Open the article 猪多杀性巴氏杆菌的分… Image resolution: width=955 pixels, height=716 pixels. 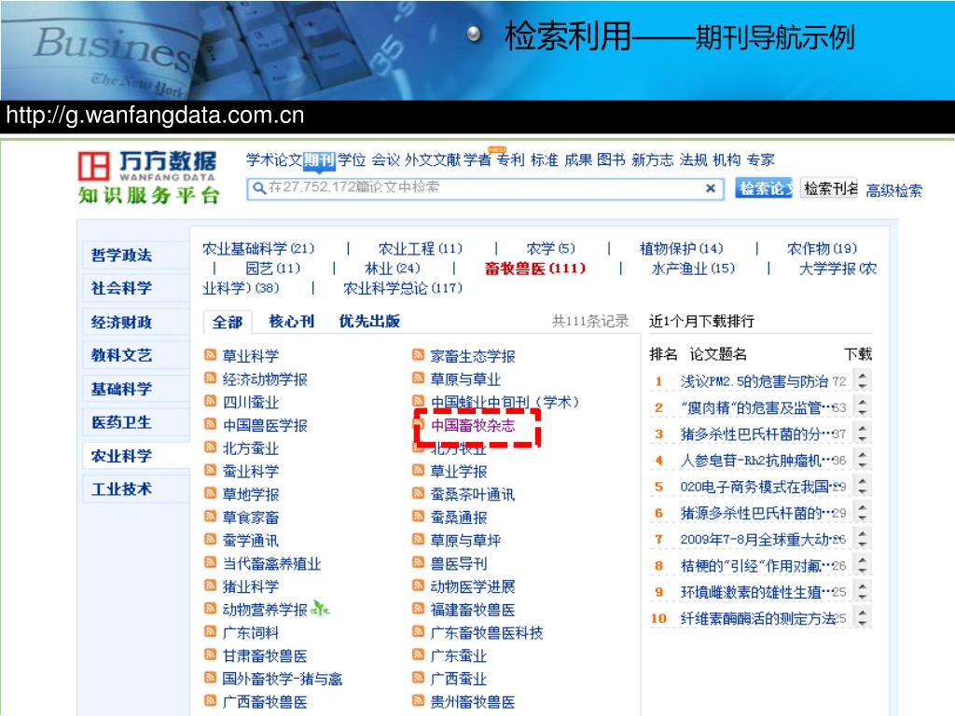(x=755, y=434)
